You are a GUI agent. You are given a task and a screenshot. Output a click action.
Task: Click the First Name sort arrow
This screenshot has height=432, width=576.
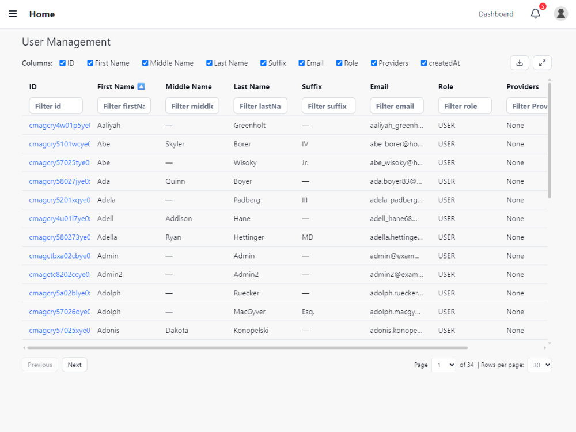(x=141, y=87)
